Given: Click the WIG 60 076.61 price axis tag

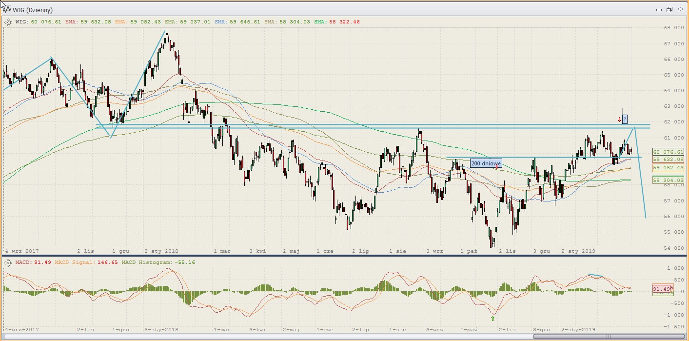Looking at the screenshot, I should pos(668,152).
